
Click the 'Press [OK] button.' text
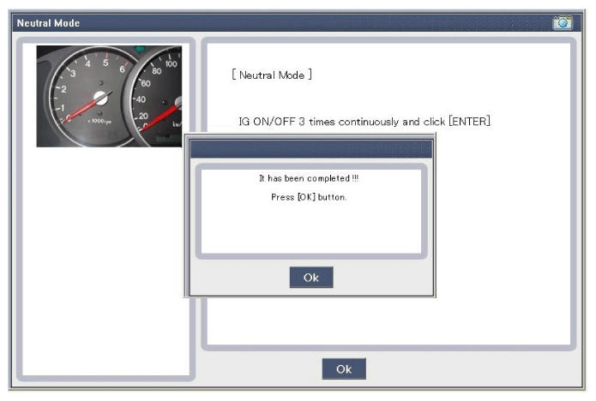point(310,197)
